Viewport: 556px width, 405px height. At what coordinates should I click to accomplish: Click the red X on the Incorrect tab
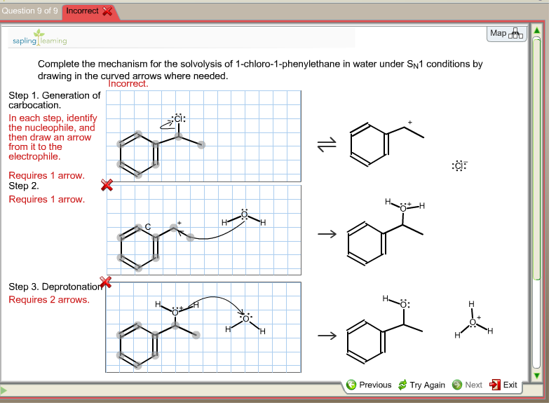pos(107,11)
